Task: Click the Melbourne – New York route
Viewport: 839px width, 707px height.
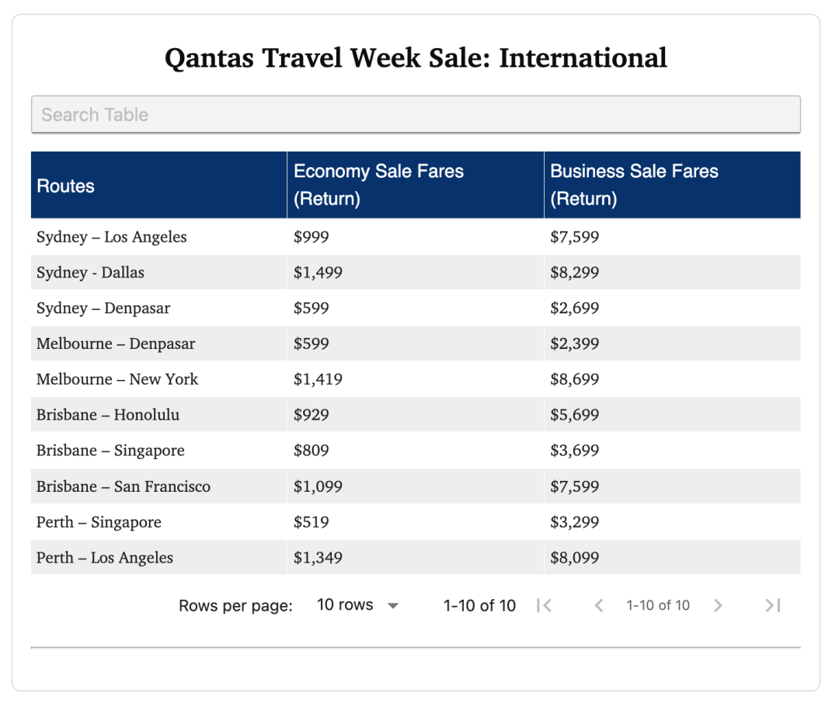Action: [117, 379]
